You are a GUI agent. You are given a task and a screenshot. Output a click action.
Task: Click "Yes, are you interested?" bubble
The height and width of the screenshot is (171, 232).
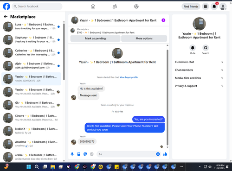[x=148, y=119]
